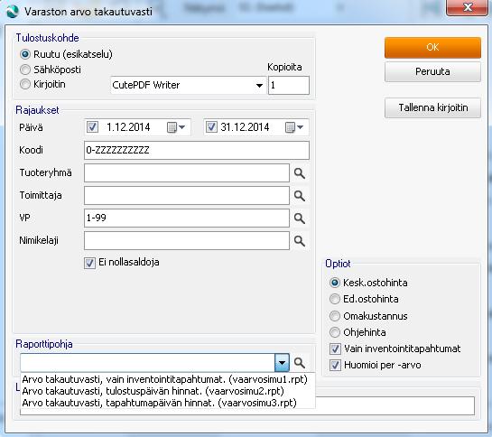Open the Toimittaja lookup magnifier icon
The height and width of the screenshot is (437, 492).
click(300, 196)
